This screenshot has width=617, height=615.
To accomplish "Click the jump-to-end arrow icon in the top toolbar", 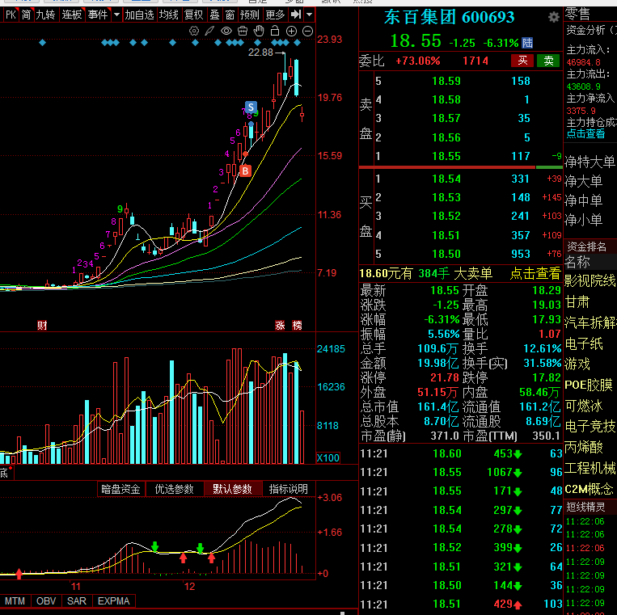I will click(x=296, y=15).
